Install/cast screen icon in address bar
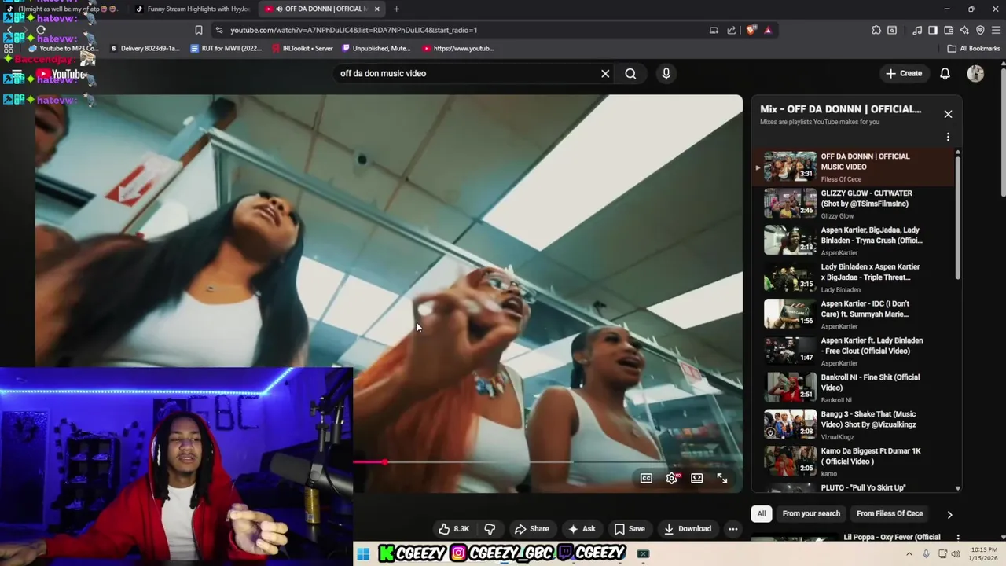The image size is (1006, 566). [714, 30]
